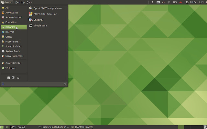Switch to Control Center window in the taskbar

point(82,127)
